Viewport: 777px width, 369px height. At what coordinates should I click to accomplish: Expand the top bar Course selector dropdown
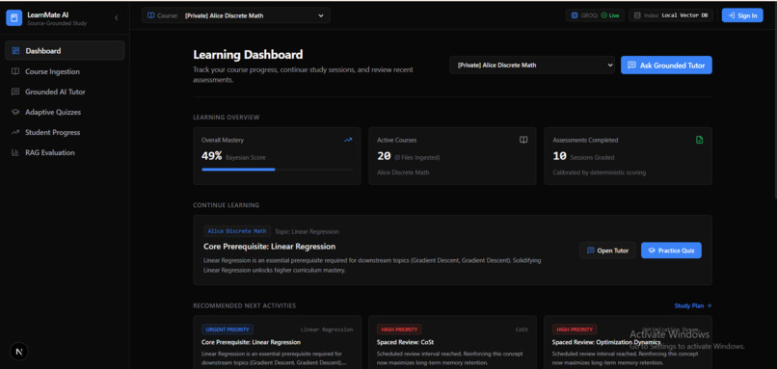tap(236, 15)
